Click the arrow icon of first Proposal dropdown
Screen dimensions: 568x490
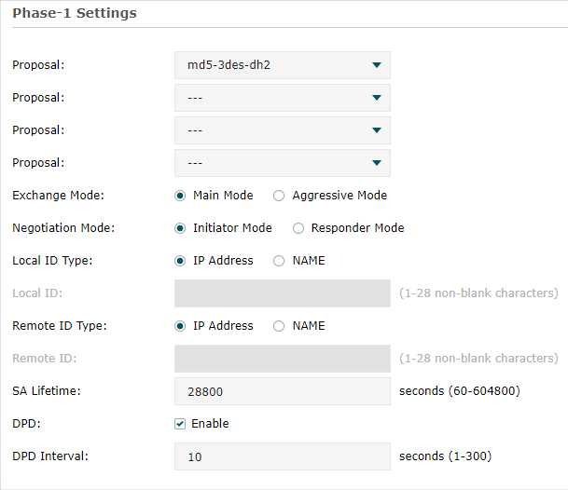click(377, 65)
